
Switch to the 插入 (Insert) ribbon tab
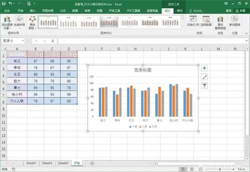pyautogui.click(x=33, y=11)
